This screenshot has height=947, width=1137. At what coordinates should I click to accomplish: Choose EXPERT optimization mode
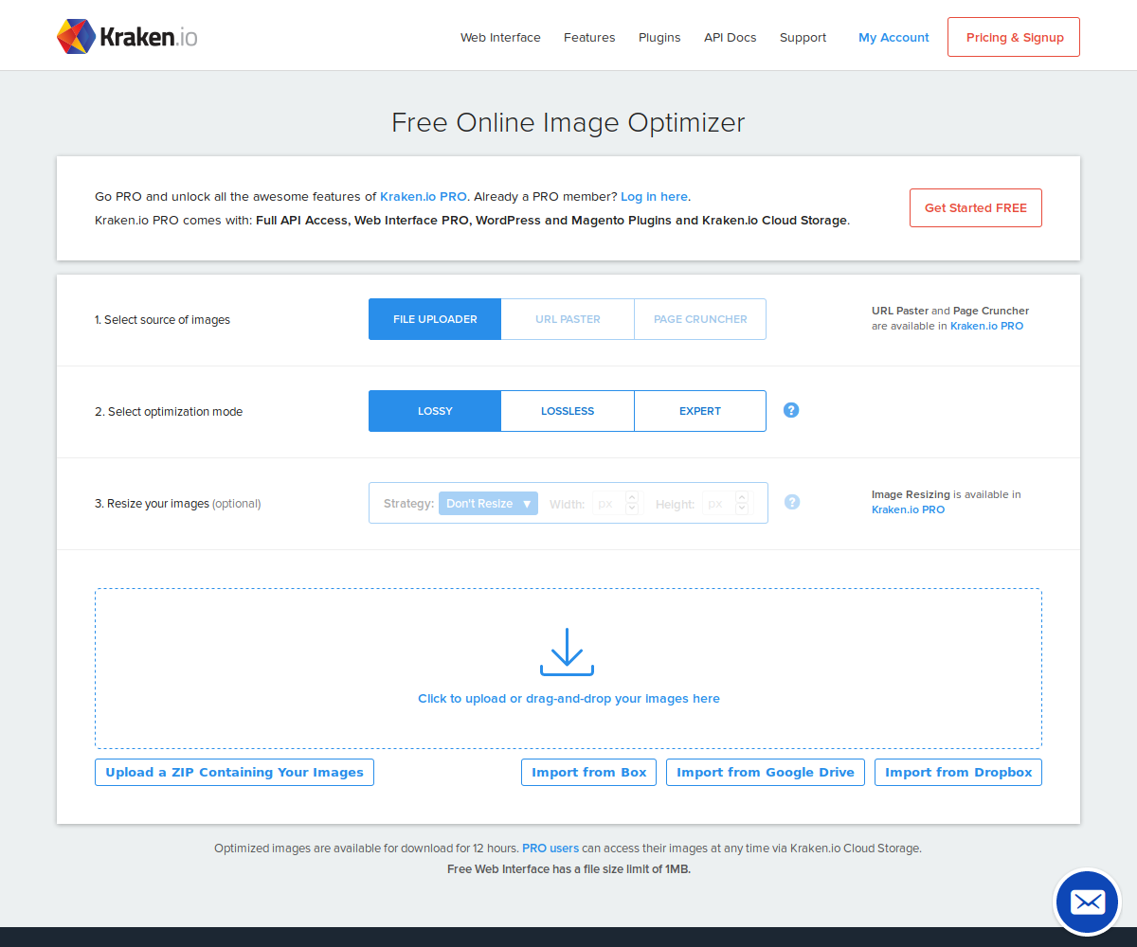pyautogui.click(x=700, y=411)
